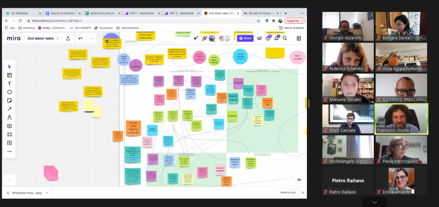The height and width of the screenshot is (207, 439).
Task: Click the Upload tool in Miro toolbar
Action: [9, 143]
